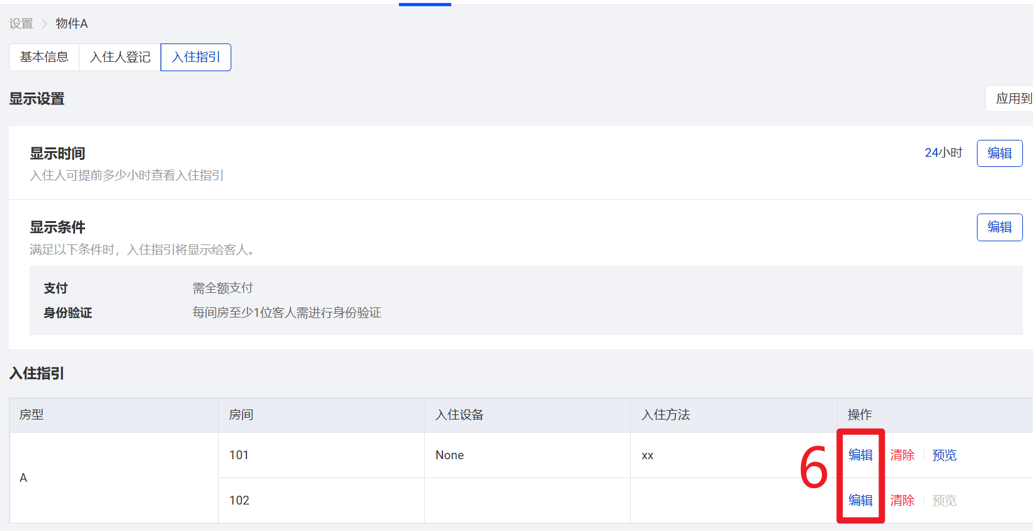This screenshot has width=1033, height=531.
Task: Go back to 设置 in breadcrumb
Action: [x=21, y=24]
